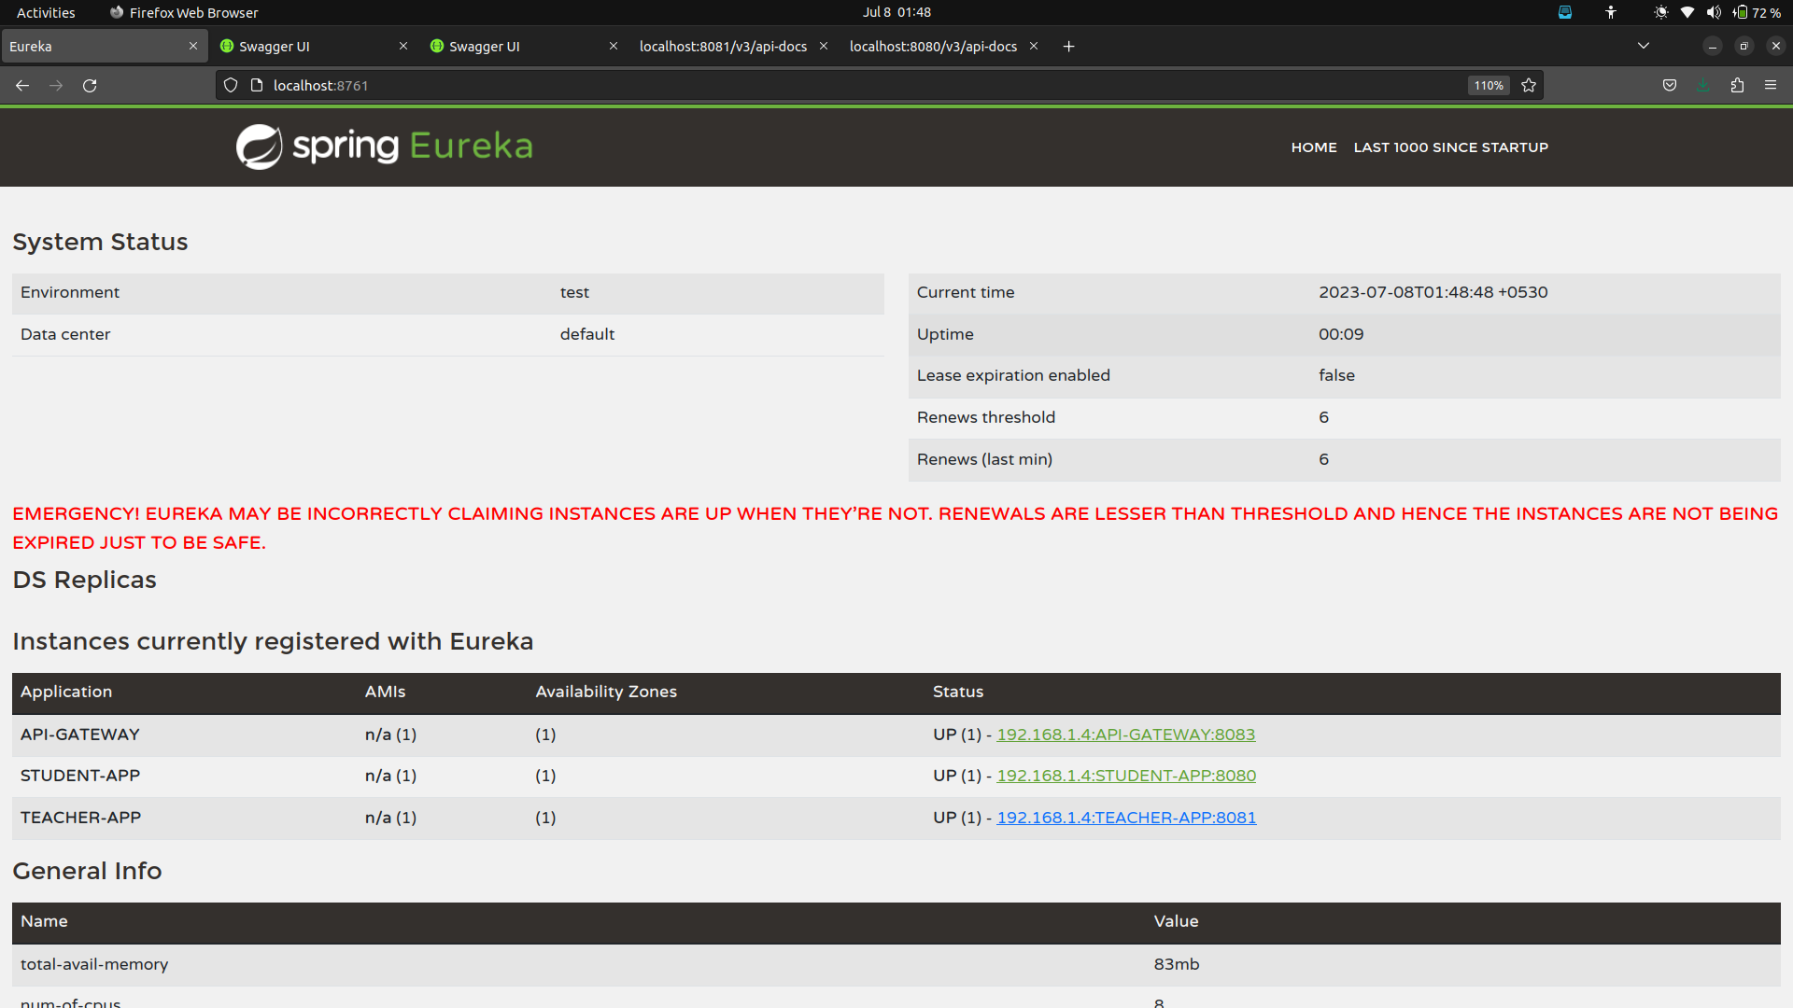
Task: Click the back navigation arrow
Action: (x=21, y=85)
